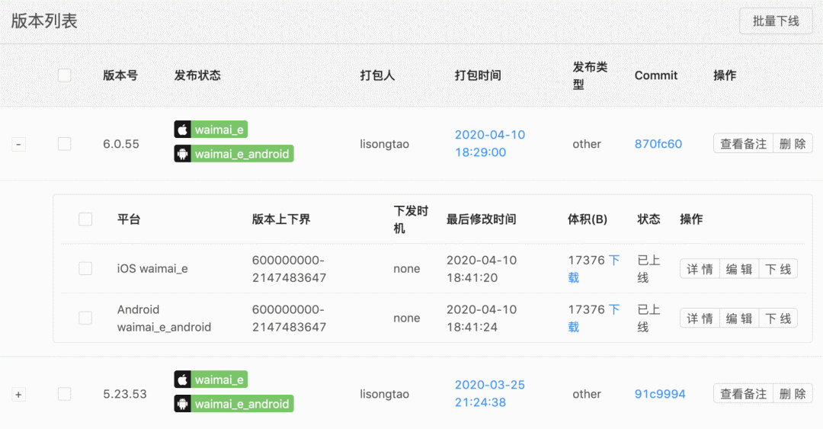This screenshot has height=429, width=823.
Task: Click packager lisongtao in 6.0.55 row
Action: (x=384, y=144)
